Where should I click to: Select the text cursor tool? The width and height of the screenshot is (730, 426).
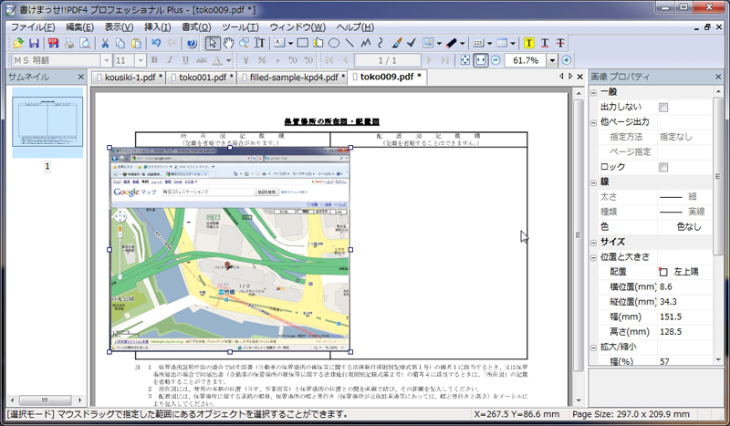260,43
